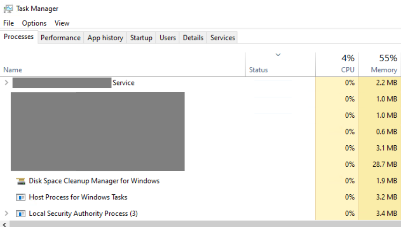Click the Local Security Authority Process icon
Image resolution: width=401 pixels, height=227 pixels.
pyautogui.click(x=21, y=214)
